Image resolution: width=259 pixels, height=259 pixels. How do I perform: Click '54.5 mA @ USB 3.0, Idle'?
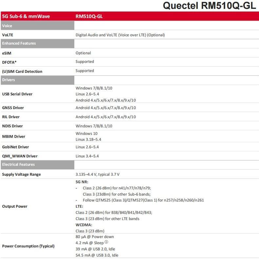pyautogui.click(x=97, y=255)
